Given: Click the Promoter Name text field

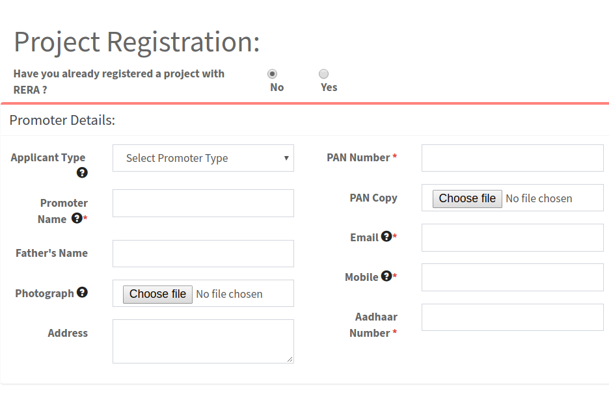Looking at the screenshot, I should 203,203.
